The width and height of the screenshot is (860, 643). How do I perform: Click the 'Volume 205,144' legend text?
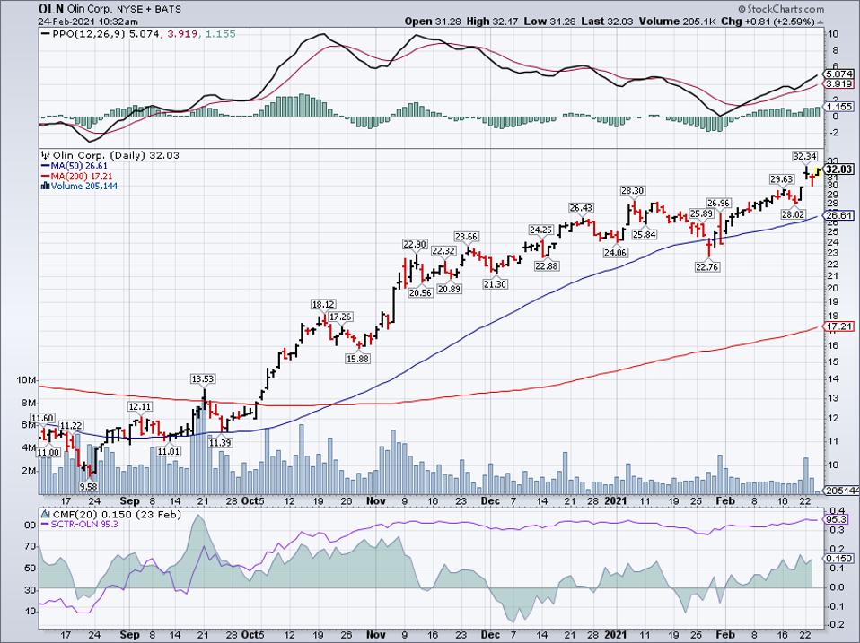84,186
